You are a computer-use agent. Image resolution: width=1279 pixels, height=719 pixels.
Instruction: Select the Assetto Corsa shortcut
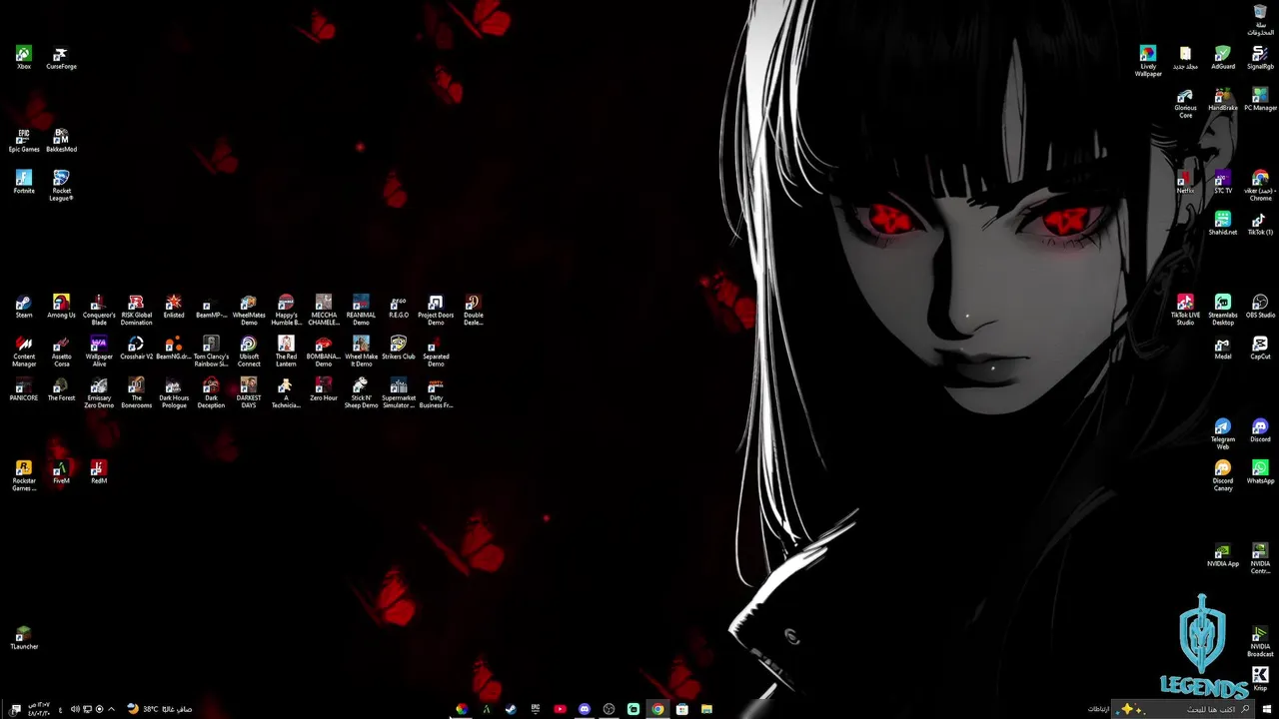coord(61,353)
